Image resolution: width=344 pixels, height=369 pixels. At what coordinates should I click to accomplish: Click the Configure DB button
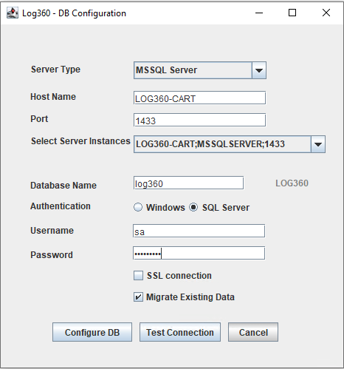pyautogui.click(x=92, y=332)
